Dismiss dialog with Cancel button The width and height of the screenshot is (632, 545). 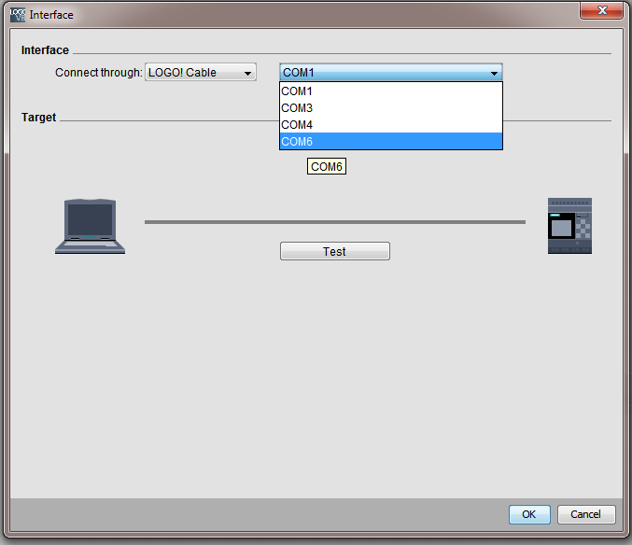pos(586,514)
